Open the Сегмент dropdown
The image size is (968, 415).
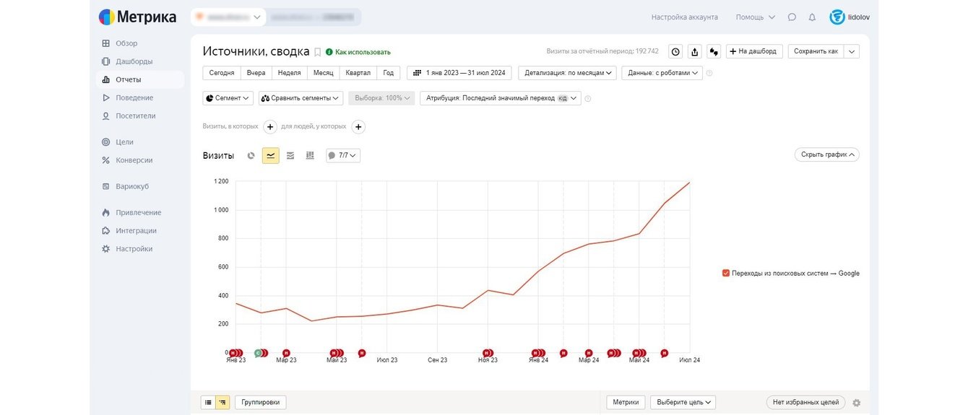(x=228, y=98)
